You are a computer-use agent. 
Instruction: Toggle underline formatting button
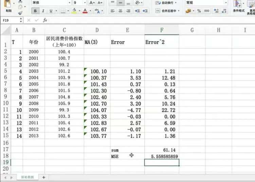coord(51,11)
